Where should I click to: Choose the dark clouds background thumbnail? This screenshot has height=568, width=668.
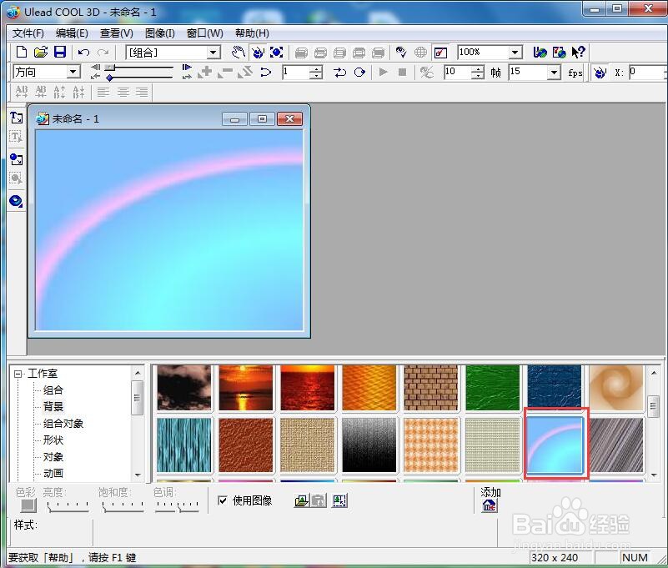[x=184, y=388]
